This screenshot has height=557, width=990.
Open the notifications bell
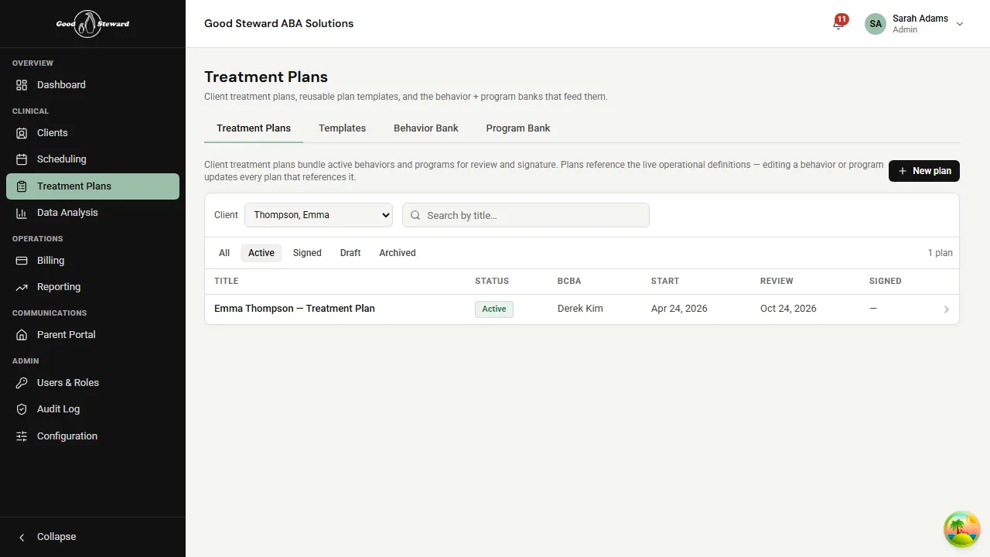(x=838, y=24)
